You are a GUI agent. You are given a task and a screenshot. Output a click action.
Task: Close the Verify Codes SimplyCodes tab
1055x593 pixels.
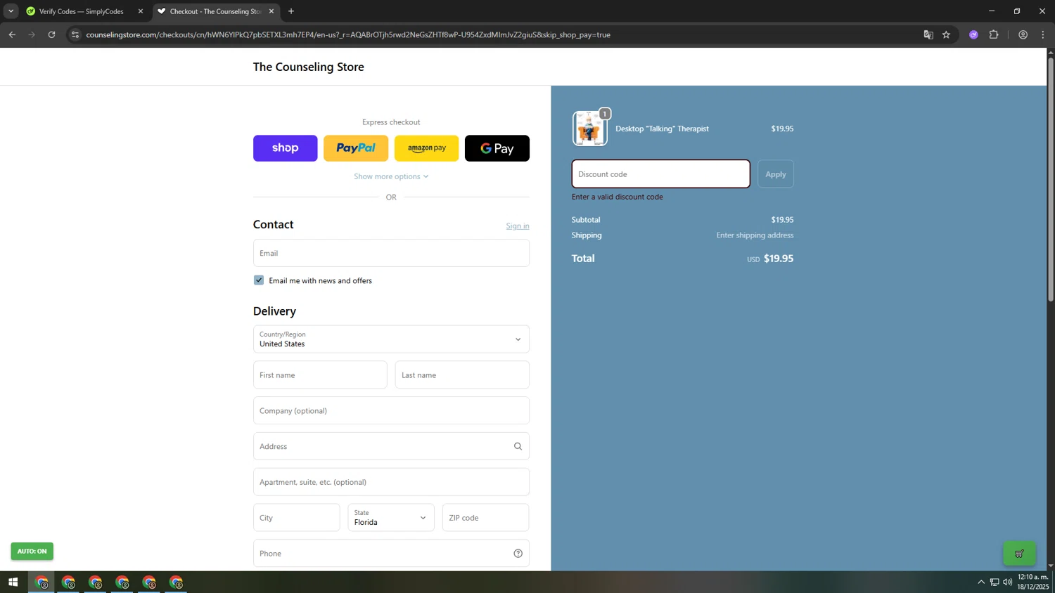(141, 11)
